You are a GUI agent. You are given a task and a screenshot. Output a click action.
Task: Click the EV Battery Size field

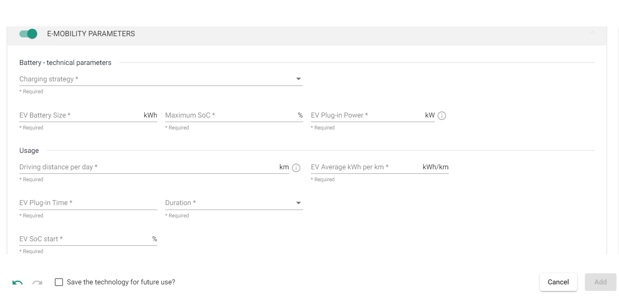click(x=80, y=115)
